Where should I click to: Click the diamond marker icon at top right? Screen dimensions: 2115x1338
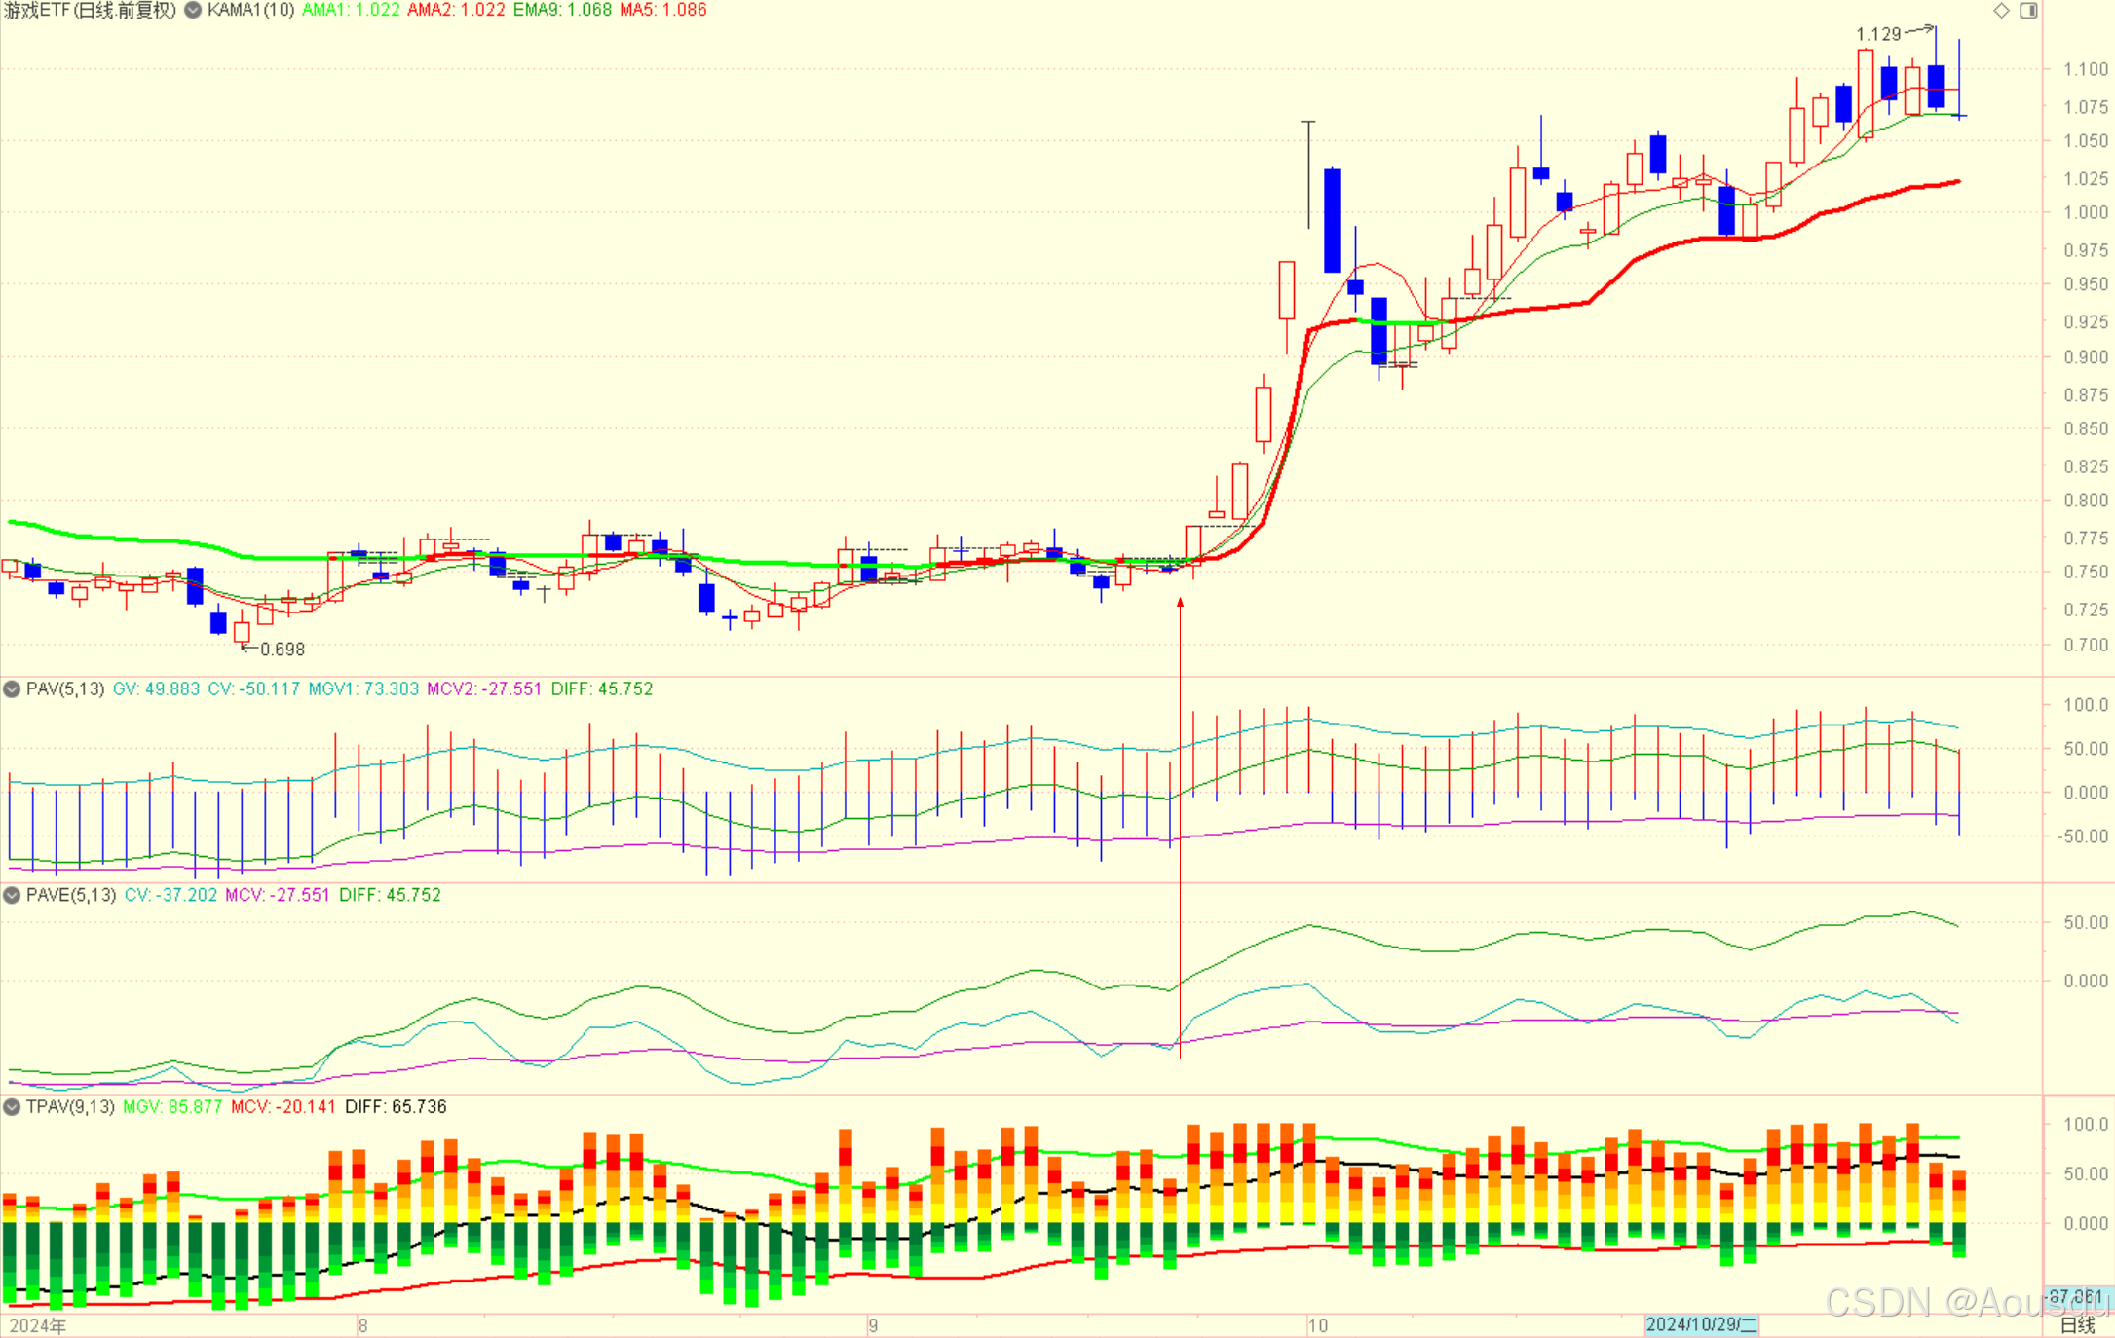[x=2001, y=11]
